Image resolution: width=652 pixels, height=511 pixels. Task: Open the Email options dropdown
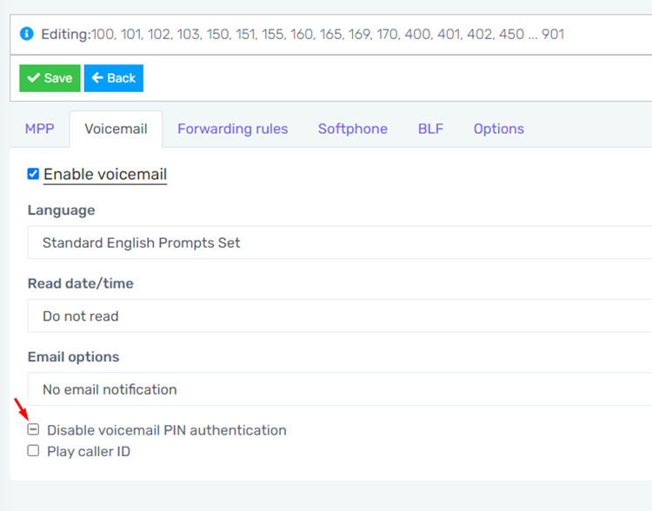(340, 388)
